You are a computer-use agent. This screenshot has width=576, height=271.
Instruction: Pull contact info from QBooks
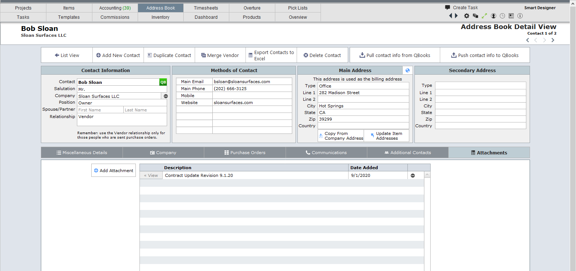click(x=395, y=55)
